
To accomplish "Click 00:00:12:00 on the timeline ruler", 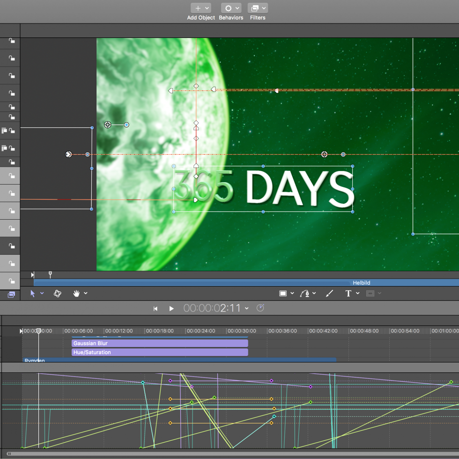I will coord(119,331).
